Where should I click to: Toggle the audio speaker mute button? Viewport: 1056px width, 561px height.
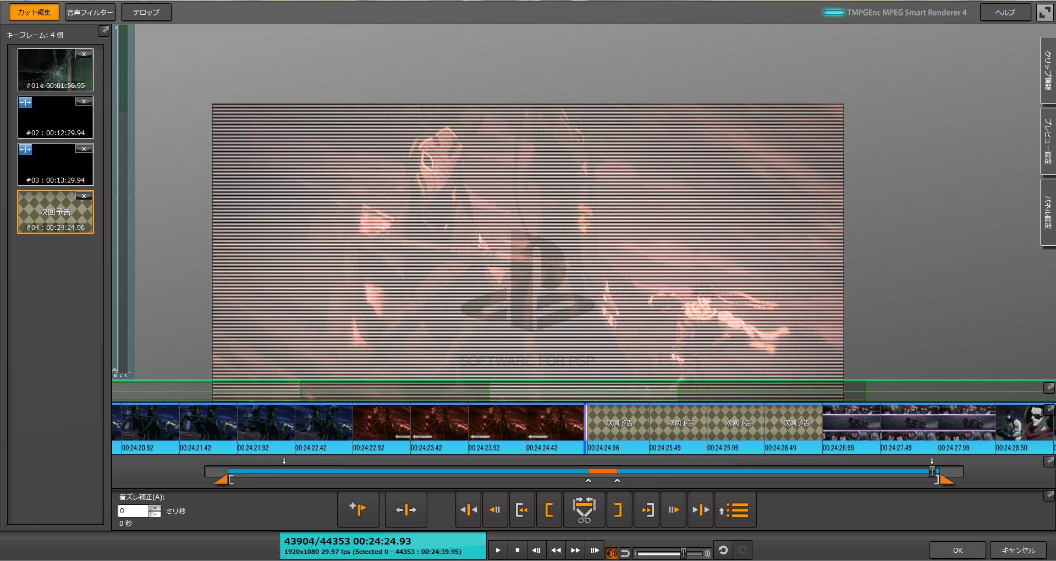click(x=611, y=553)
